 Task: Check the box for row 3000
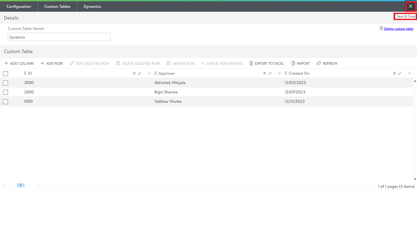pos(5,83)
